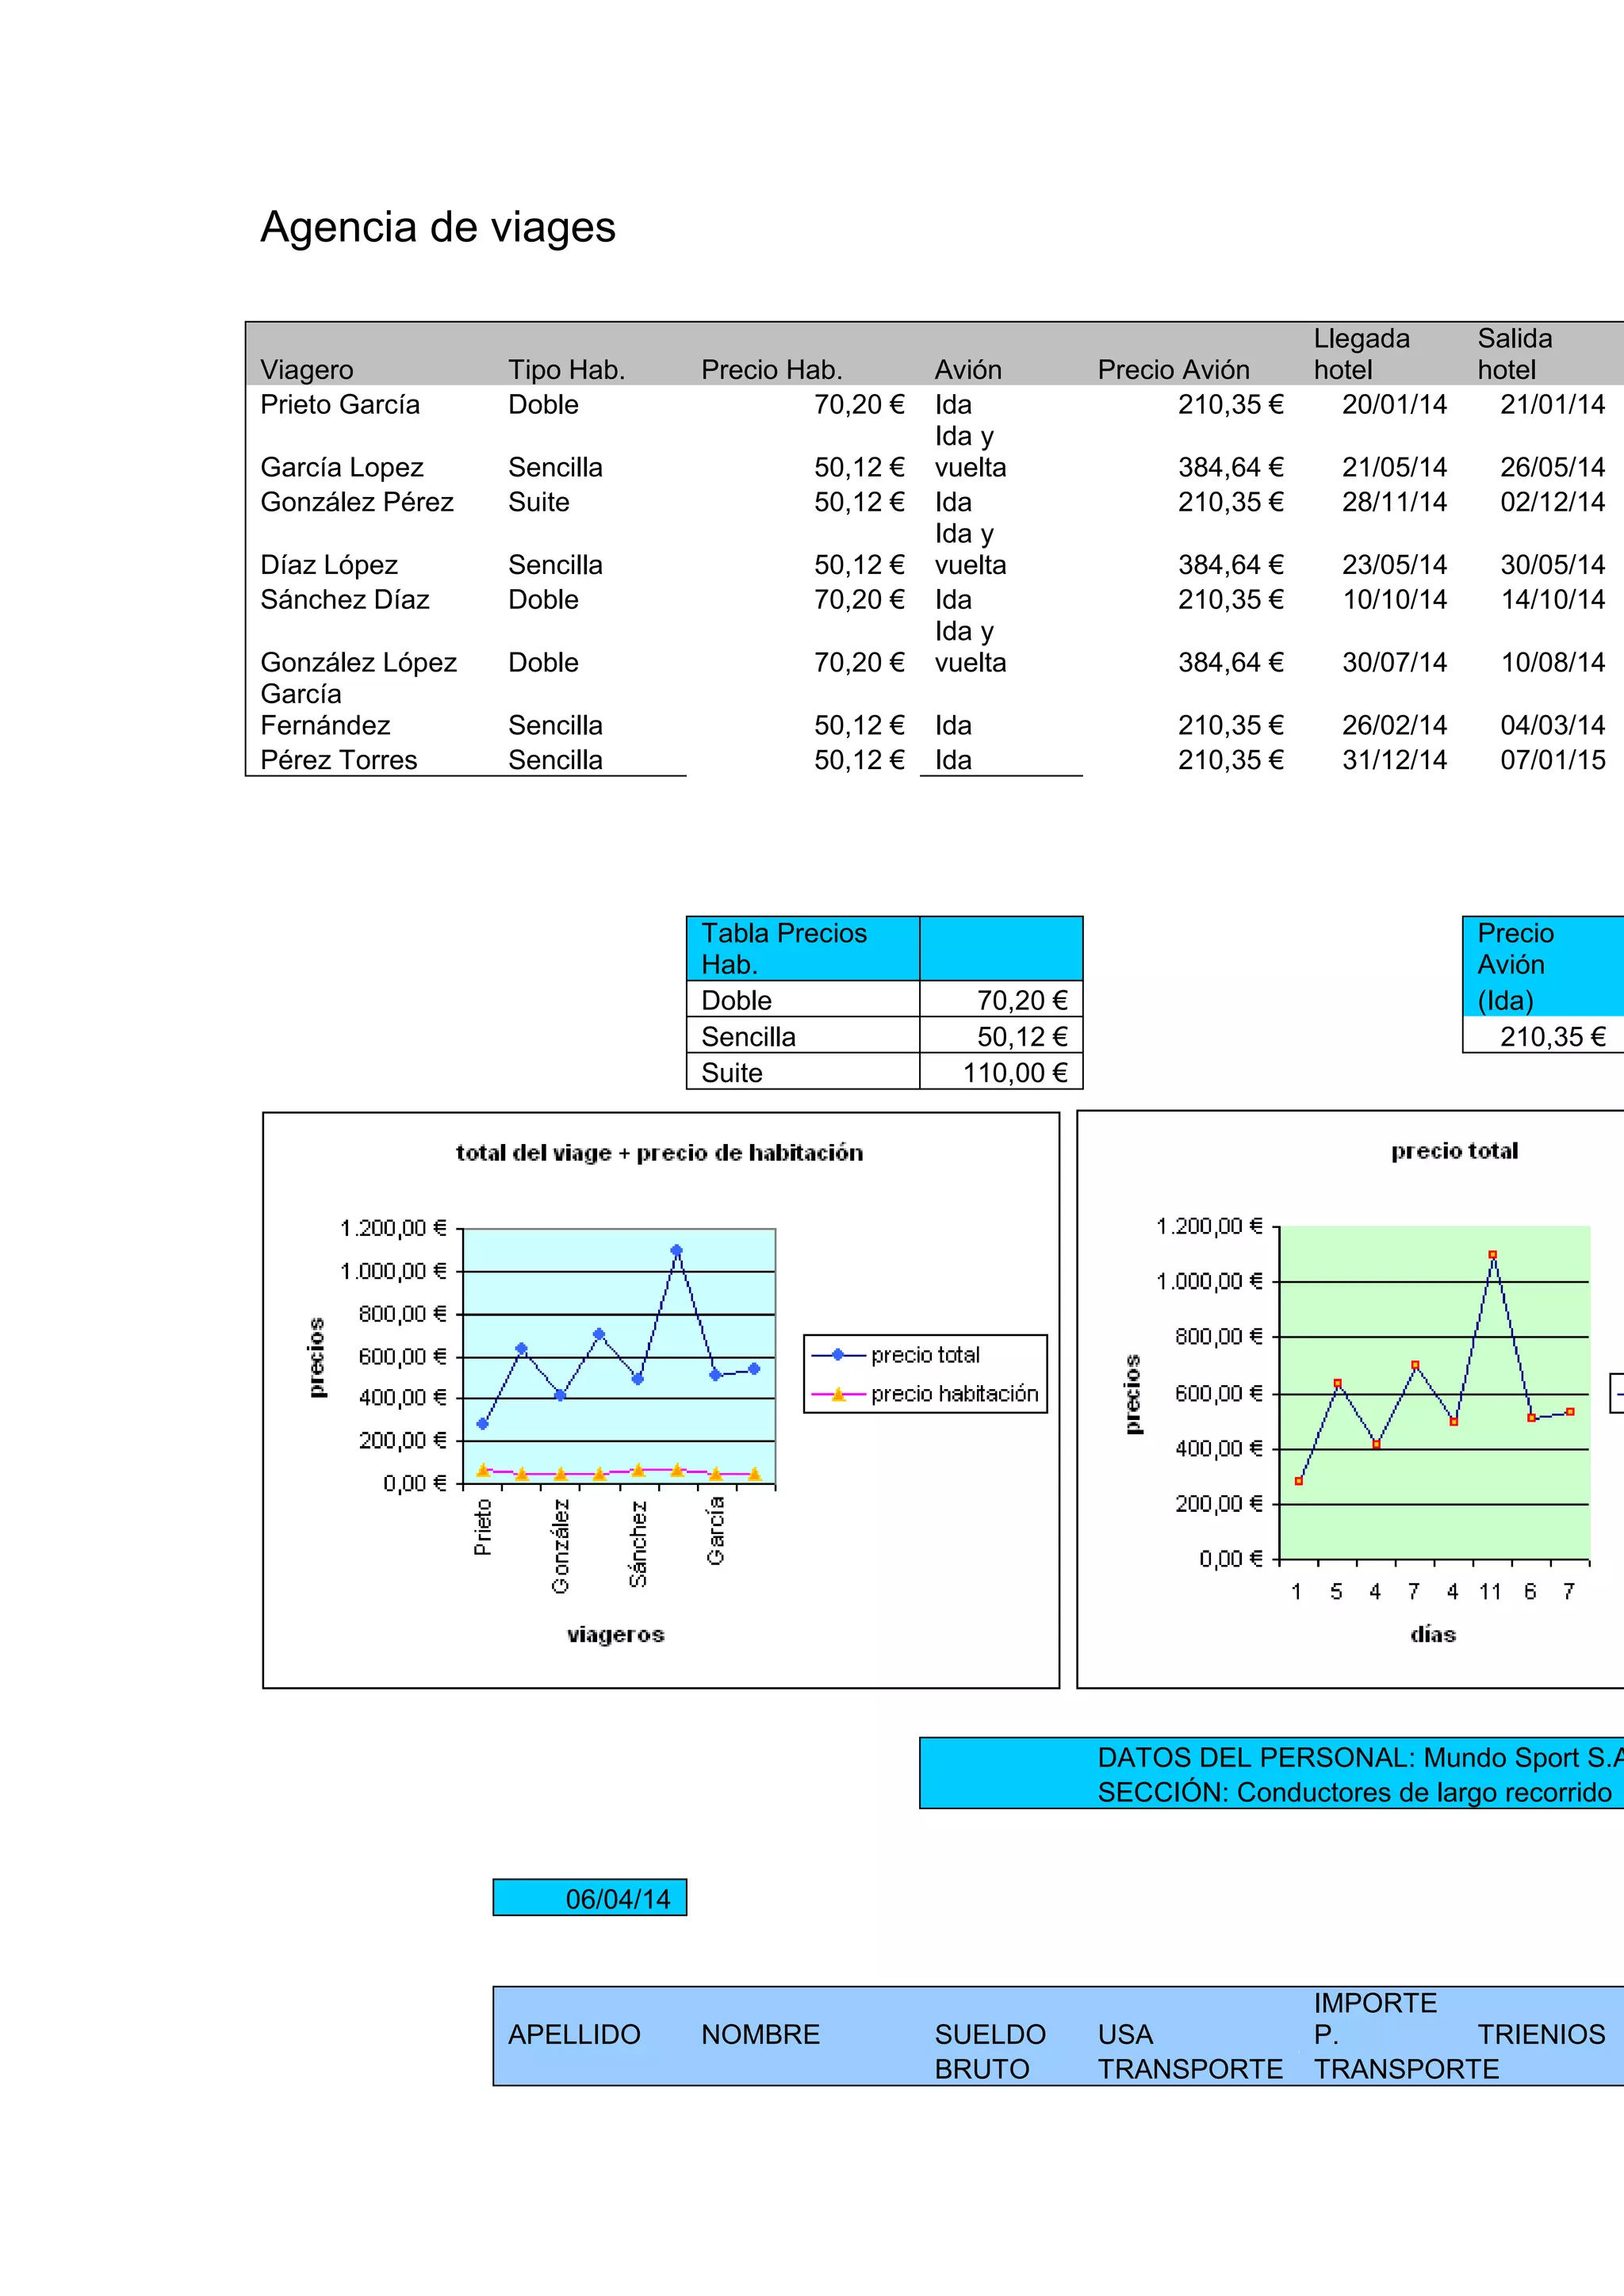This screenshot has width=1624, height=2296.
Task: Click the 06/04/14 date cell
Action: click(x=617, y=1899)
